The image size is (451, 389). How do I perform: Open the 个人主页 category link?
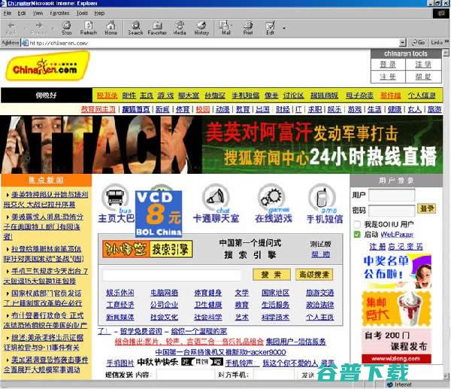[x=320, y=318]
